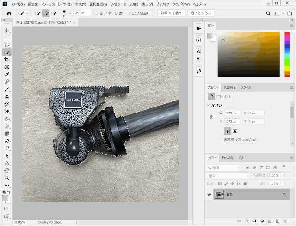Click the 被写体を選択 button
The height and width of the screenshot is (226, 296).
tap(171, 13)
